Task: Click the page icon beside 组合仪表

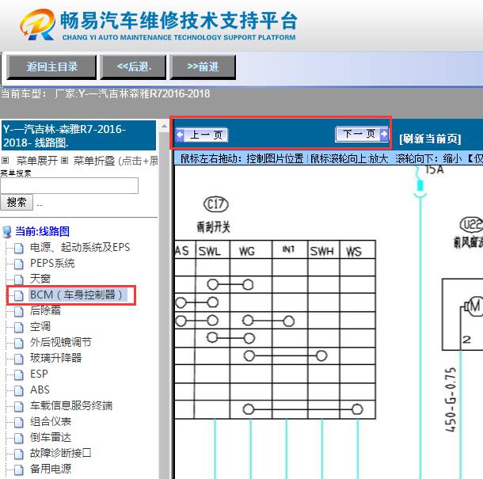Action: point(19,422)
